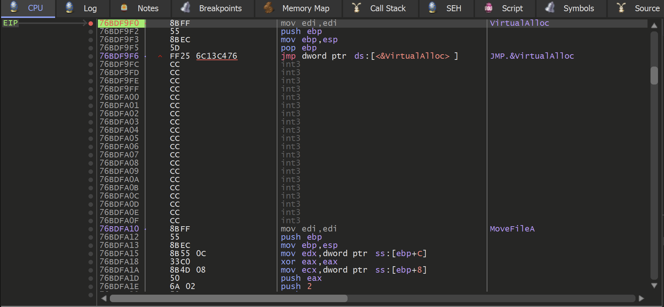The width and height of the screenshot is (664, 307).
Task: Toggle breakpoint dot for address 76BDF9F6
Action: [x=91, y=56]
